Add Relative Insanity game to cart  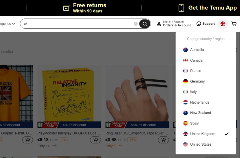click(x=95, y=140)
